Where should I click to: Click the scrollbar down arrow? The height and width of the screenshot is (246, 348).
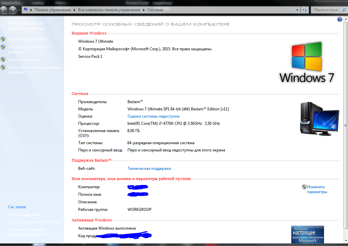346,241
